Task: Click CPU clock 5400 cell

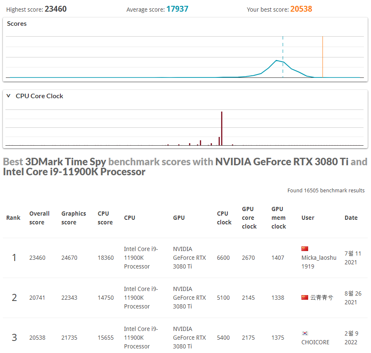Action: [x=223, y=338]
